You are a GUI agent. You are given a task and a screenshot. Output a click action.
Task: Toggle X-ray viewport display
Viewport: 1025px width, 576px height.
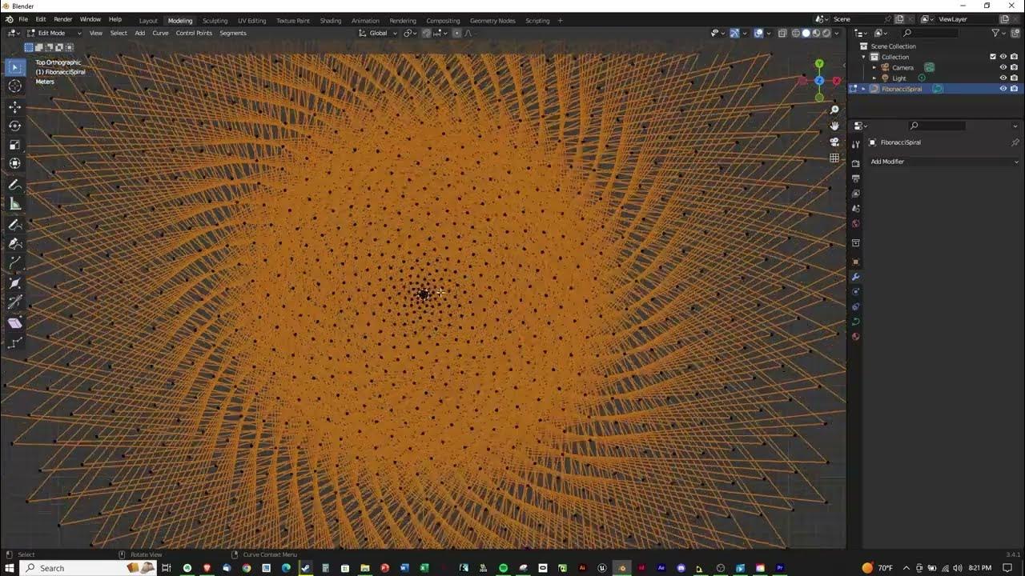pos(782,33)
